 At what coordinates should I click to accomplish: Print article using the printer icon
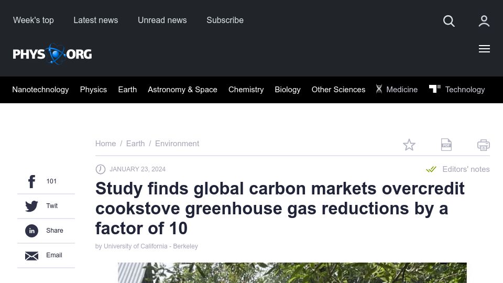(x=484, y=145)
